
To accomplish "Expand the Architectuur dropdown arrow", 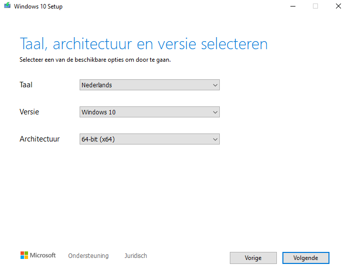I will pyautogui.click(x=215, y=140).
